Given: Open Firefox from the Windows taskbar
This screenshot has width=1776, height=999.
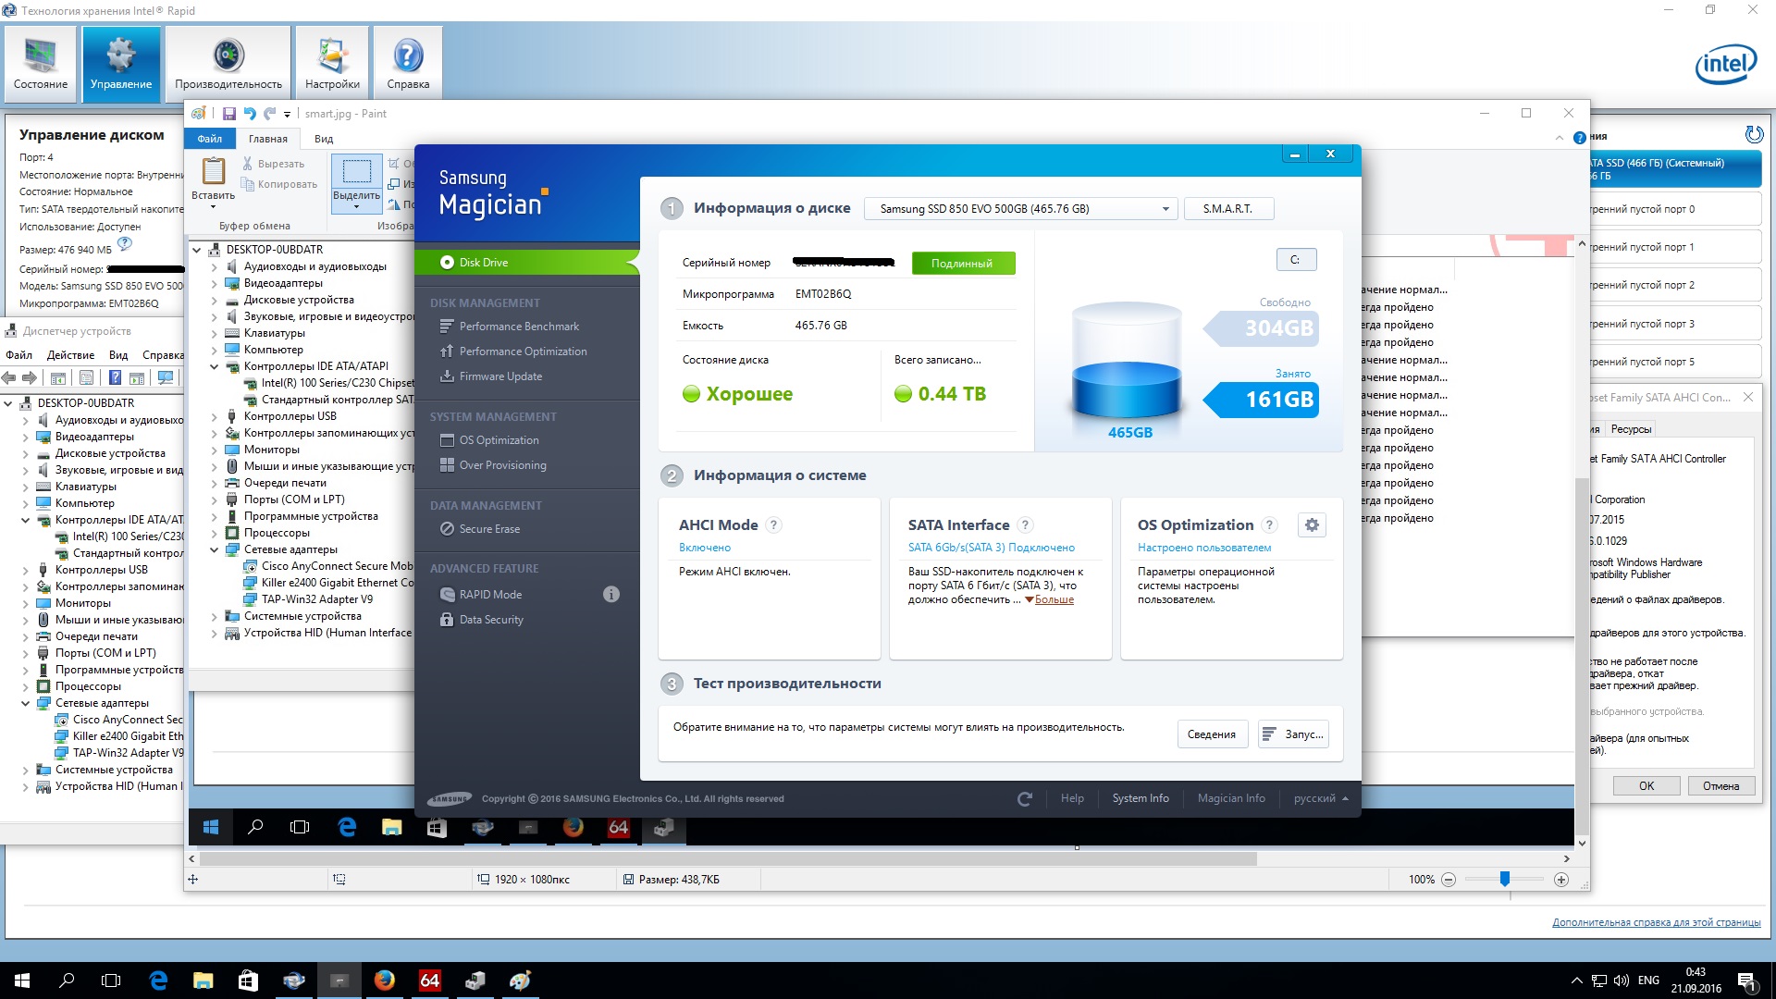Looking at the screenshot, I should point(385,980).
